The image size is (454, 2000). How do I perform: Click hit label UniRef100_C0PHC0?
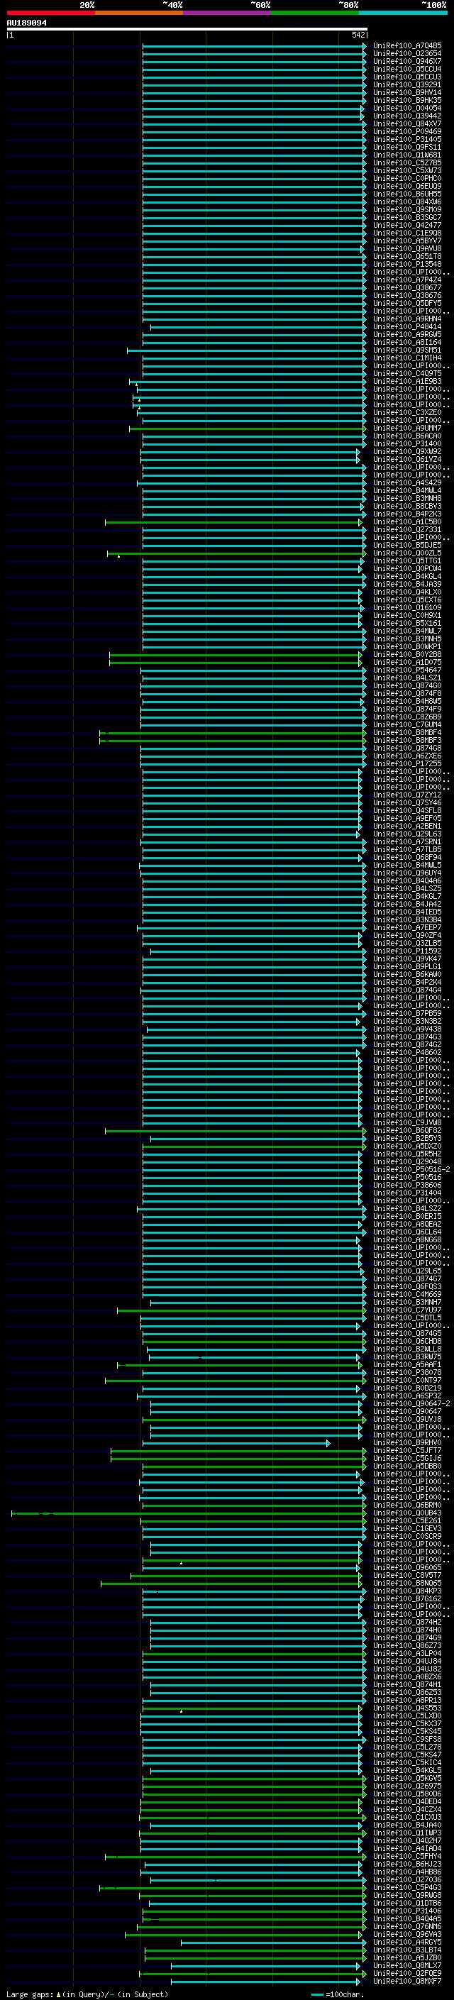click(x=407, y=179)
